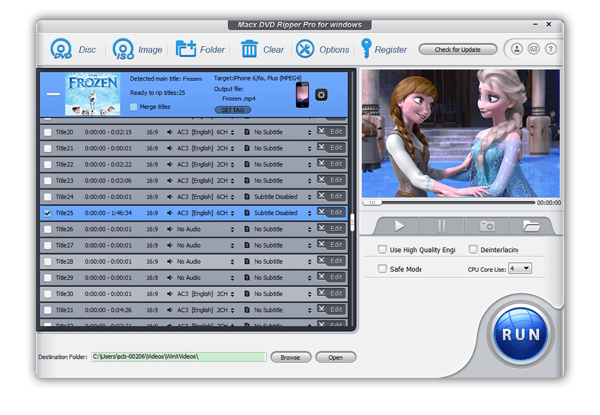The width and height of the screenshot is (600, 415).
Task: Open output profile gear settings
Action: [x=321, y=95]
